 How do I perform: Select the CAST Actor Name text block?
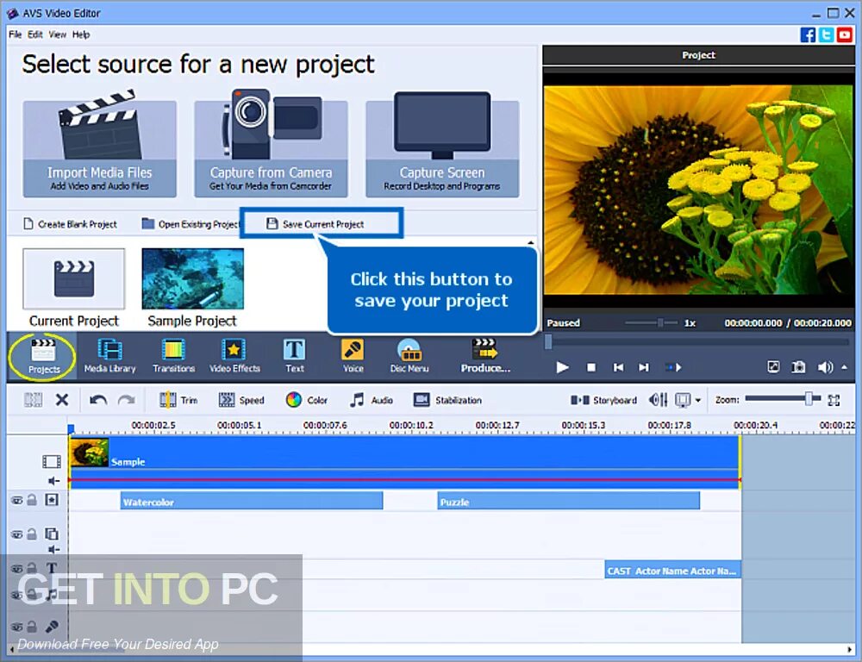tap(672, 570)
